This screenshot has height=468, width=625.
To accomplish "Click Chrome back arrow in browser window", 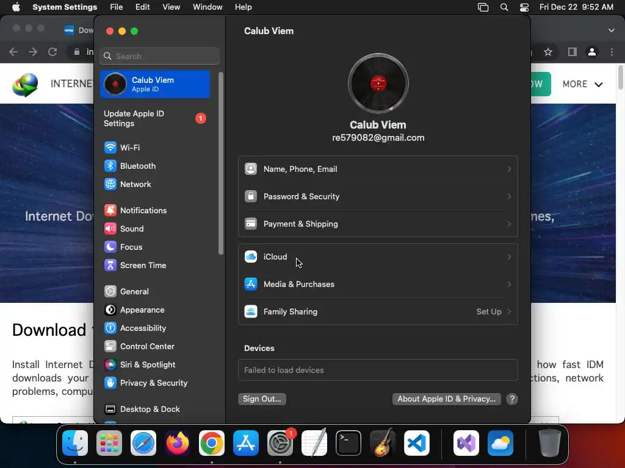I will [x=13, y=52].
